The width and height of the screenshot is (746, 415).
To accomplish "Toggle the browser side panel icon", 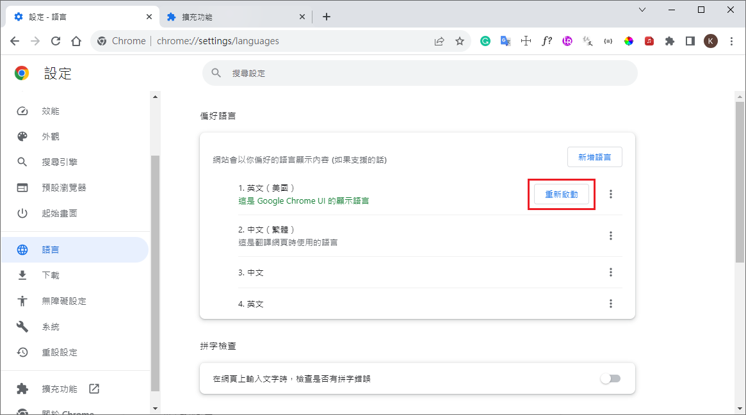I will [690, 41].
